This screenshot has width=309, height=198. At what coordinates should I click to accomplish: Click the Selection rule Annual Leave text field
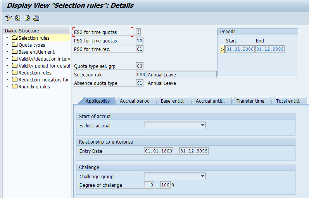181,75
